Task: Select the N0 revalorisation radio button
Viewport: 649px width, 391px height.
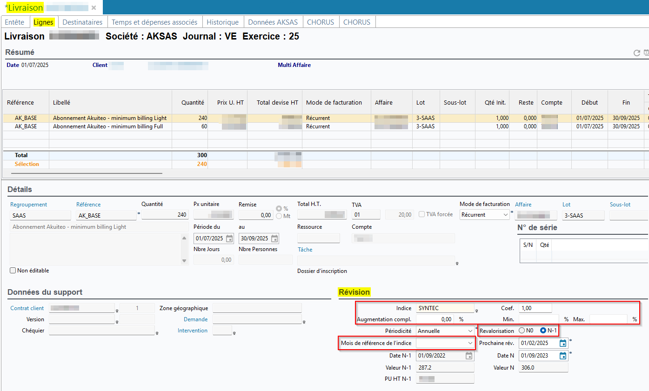Action: click(x=522, y=331)
